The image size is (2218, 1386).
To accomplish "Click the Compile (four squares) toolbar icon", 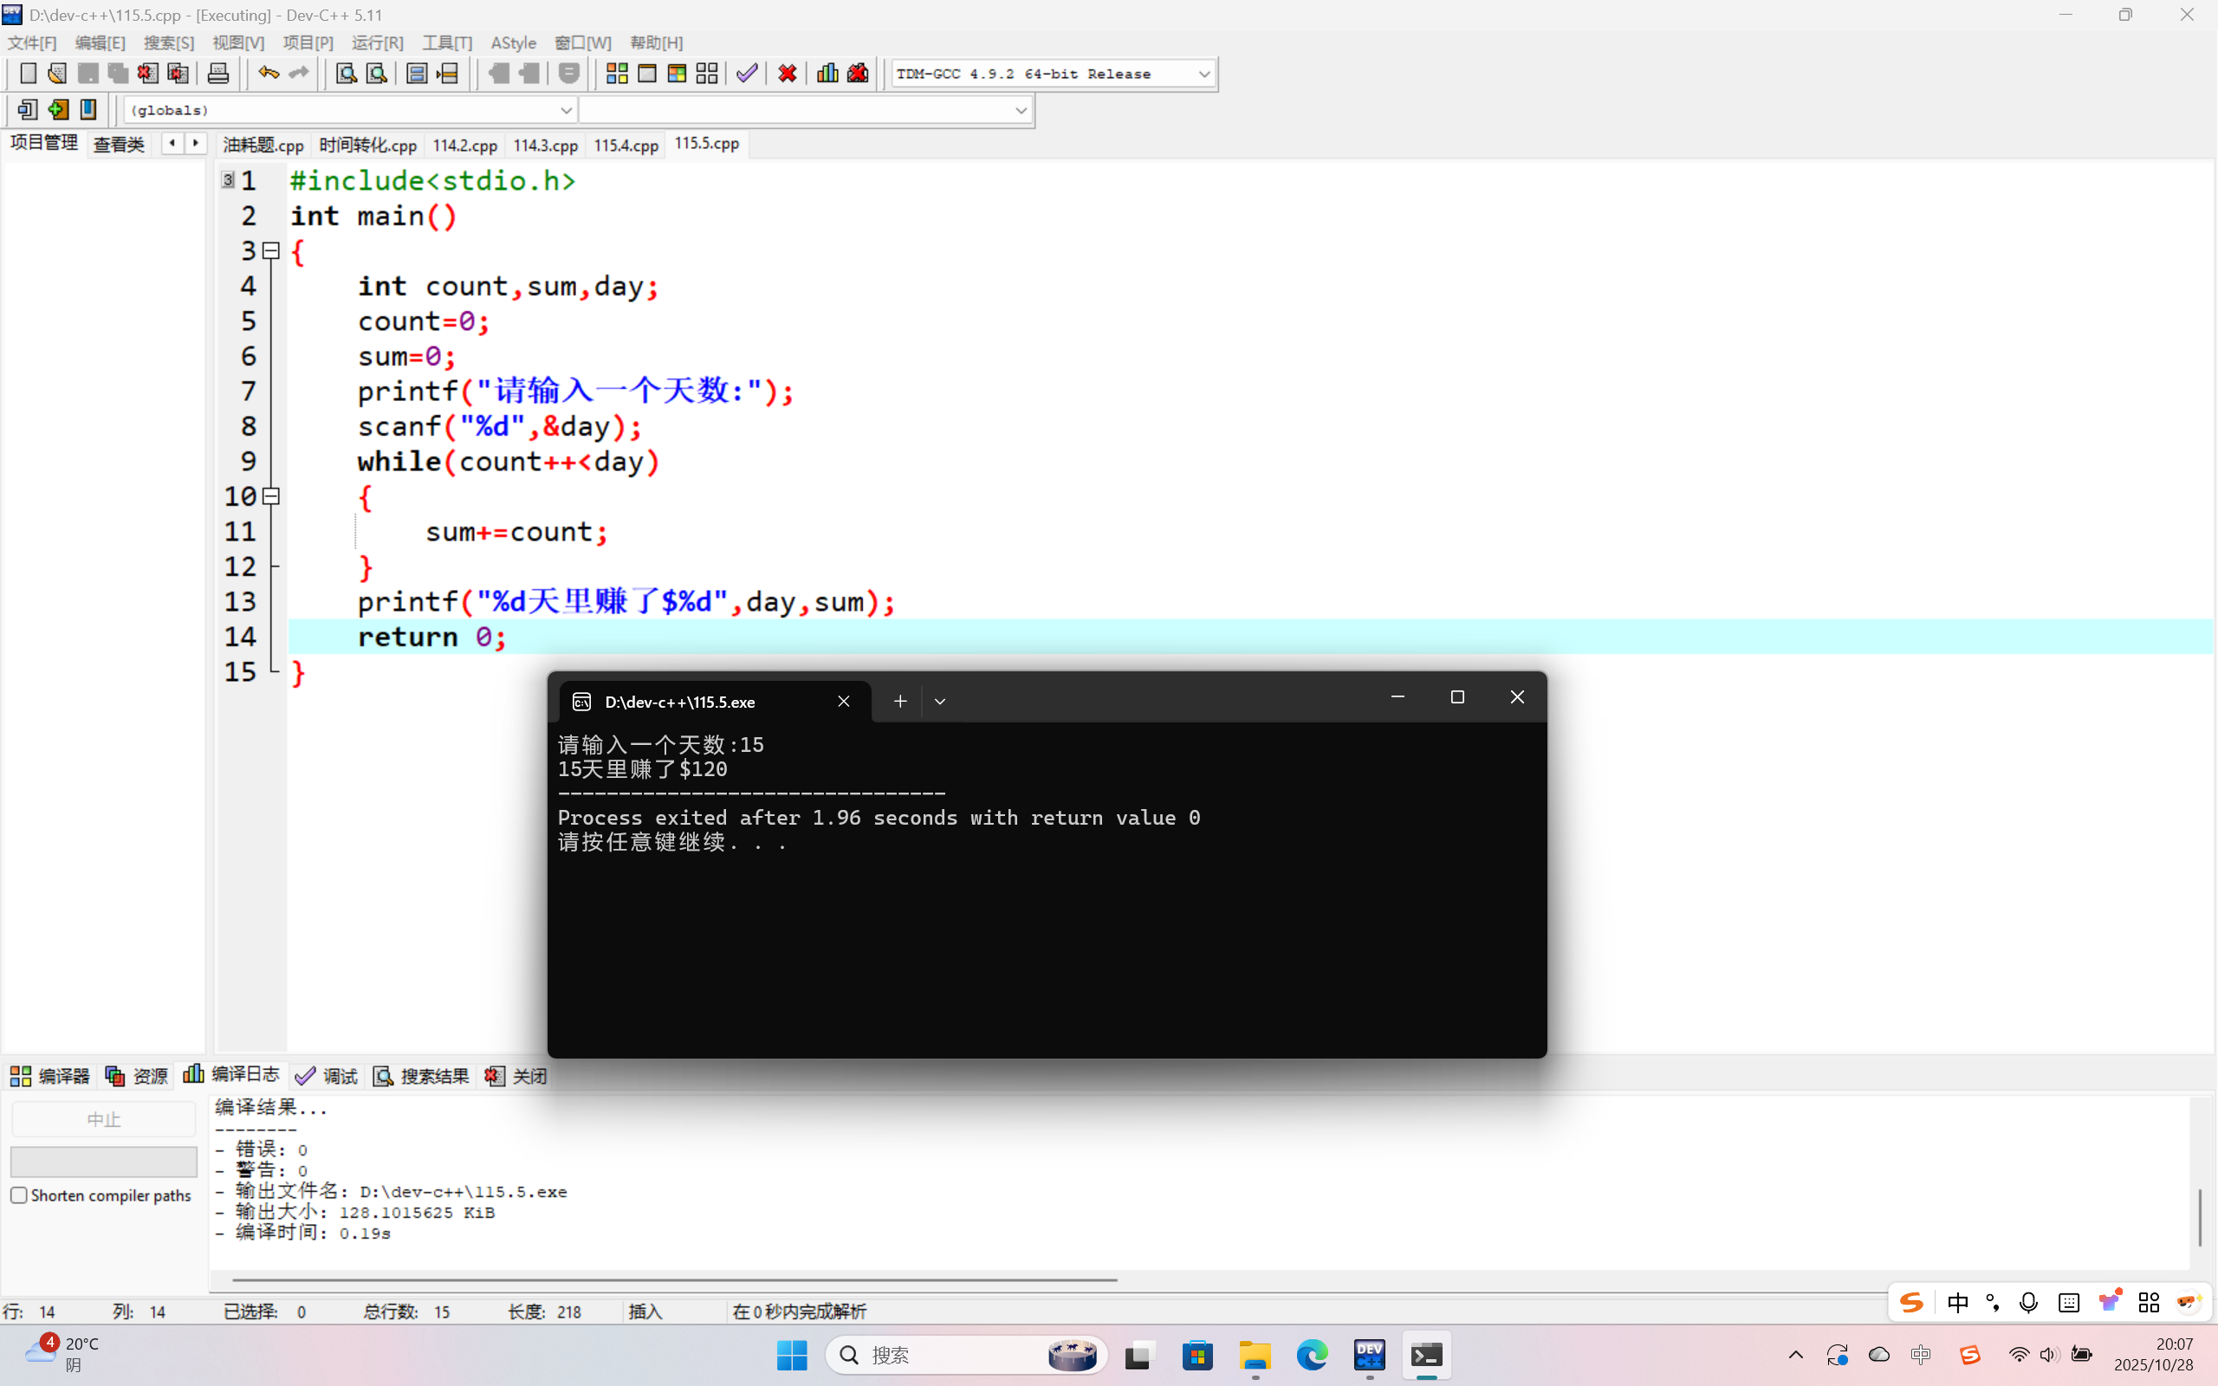I will 617,74.
